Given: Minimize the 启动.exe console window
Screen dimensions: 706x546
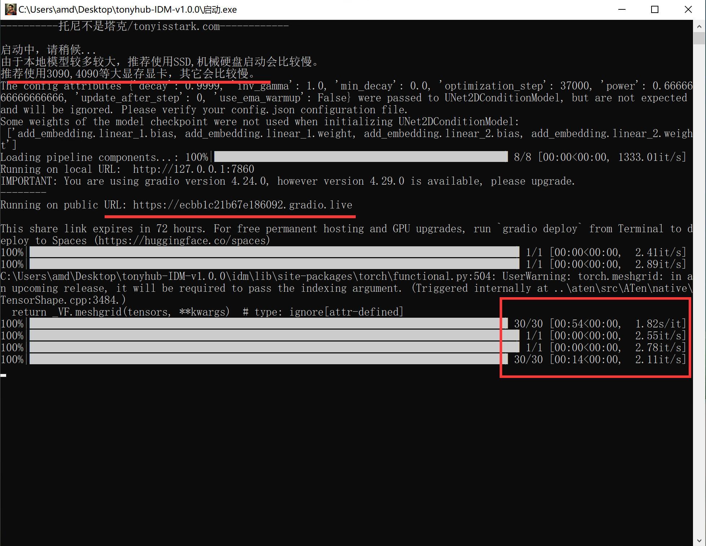Looking at the screenshot, I should coord(622,9).
